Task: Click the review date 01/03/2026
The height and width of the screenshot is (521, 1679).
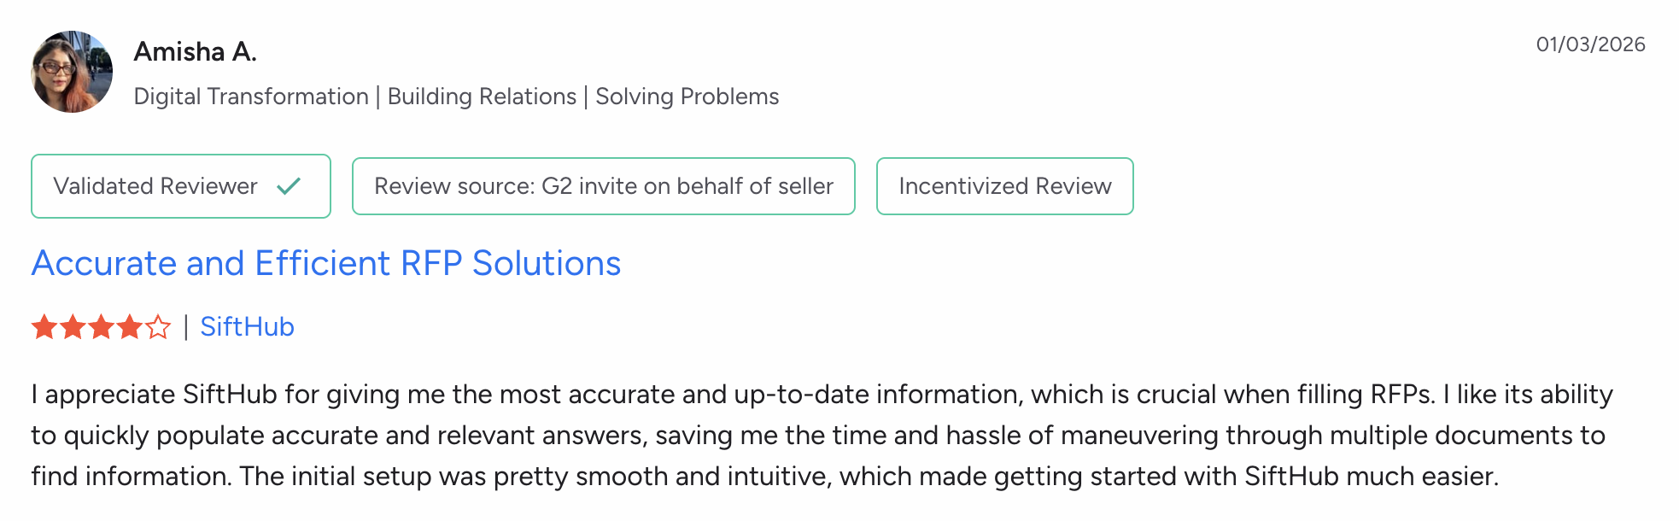Action: (x=1590, y=45)
